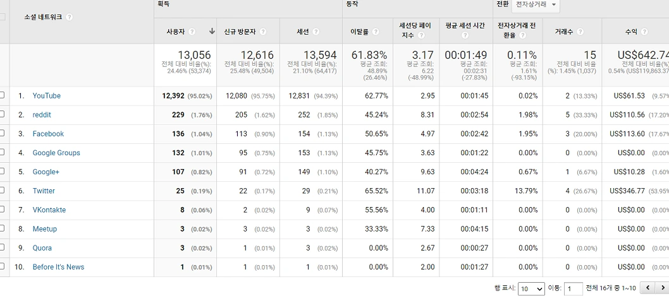
Task: Tick the YouTube row checkbox
Action: pos(2,95)
